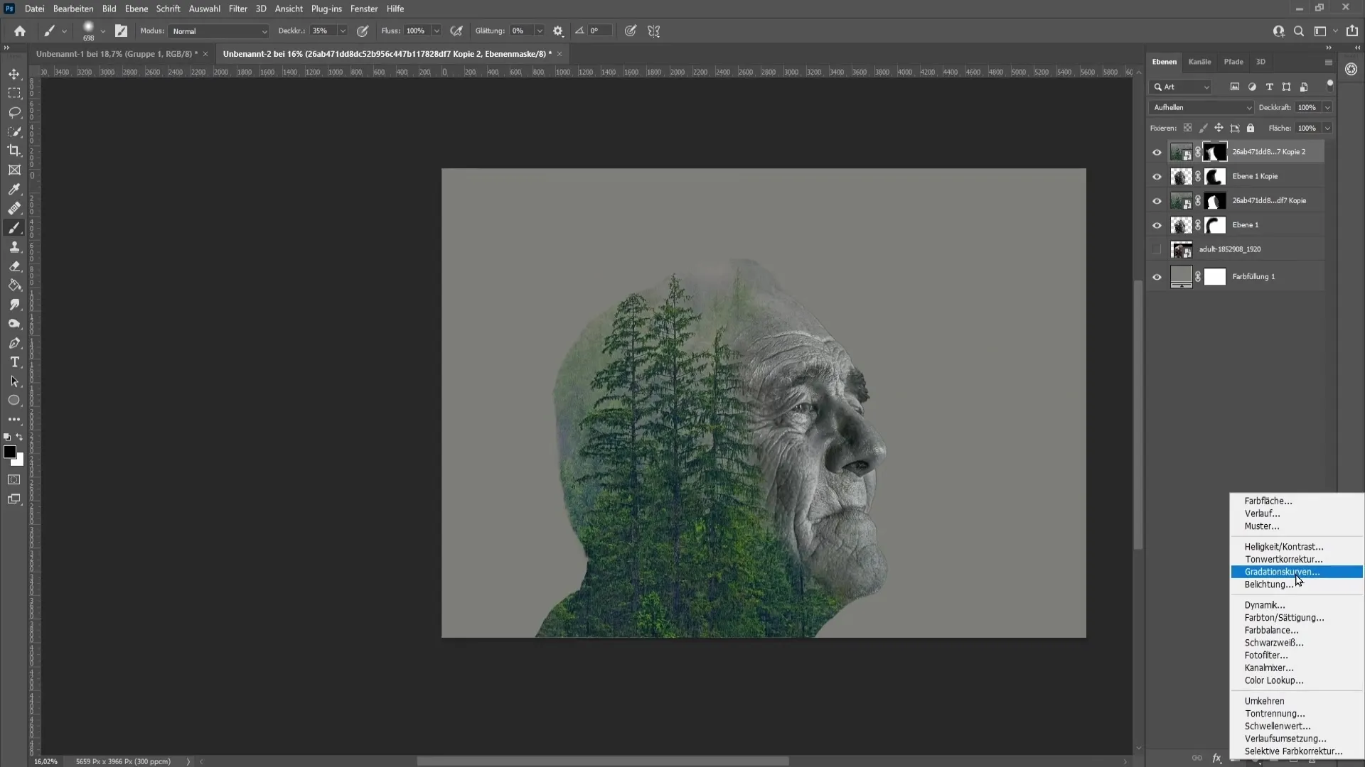Click on Ebene 1 Kopie layer

(1256, 176)
